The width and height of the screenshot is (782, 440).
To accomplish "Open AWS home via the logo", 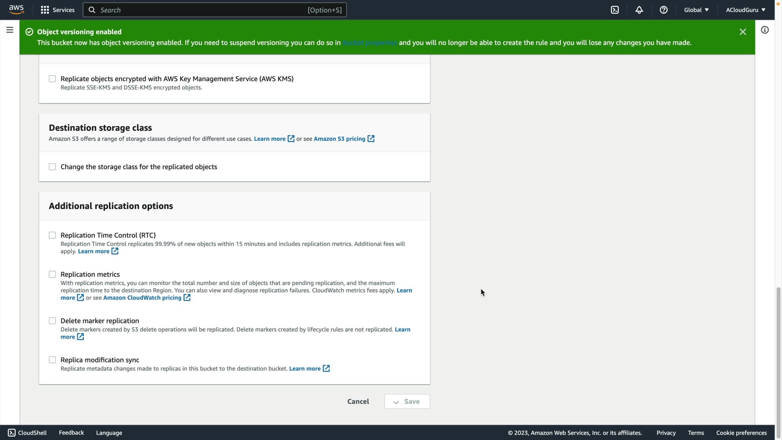I will click(16, 9).
